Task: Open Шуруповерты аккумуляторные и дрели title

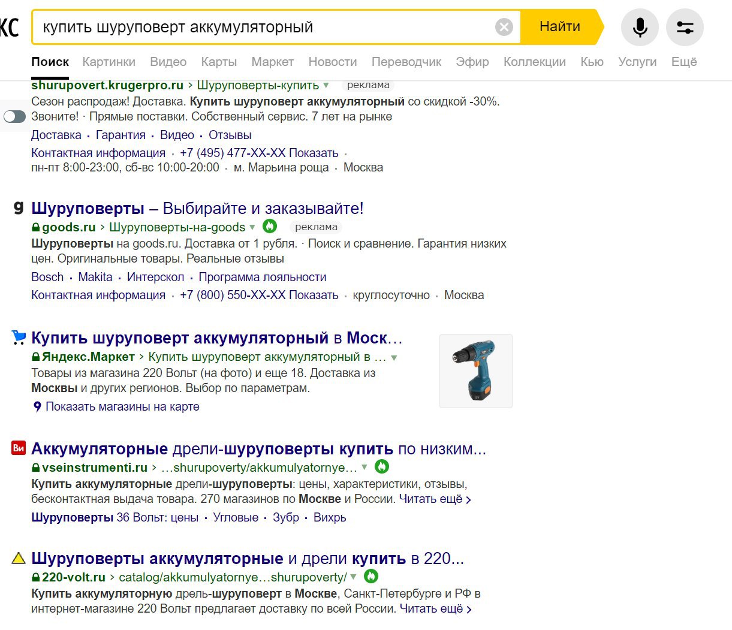Action: click(x=248, y=559)
